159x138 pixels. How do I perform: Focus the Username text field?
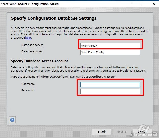tap(110, 85)
